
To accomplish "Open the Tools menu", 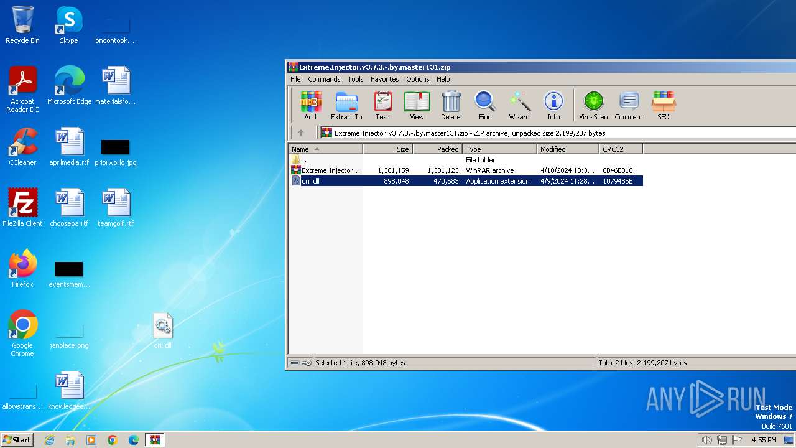I will 356,79.
